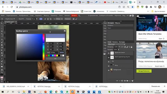This screenshot has height=94, width=167.
Task: Select the Move tool in left toolbar
Action: pyautogui.click(x=2, y=23)
